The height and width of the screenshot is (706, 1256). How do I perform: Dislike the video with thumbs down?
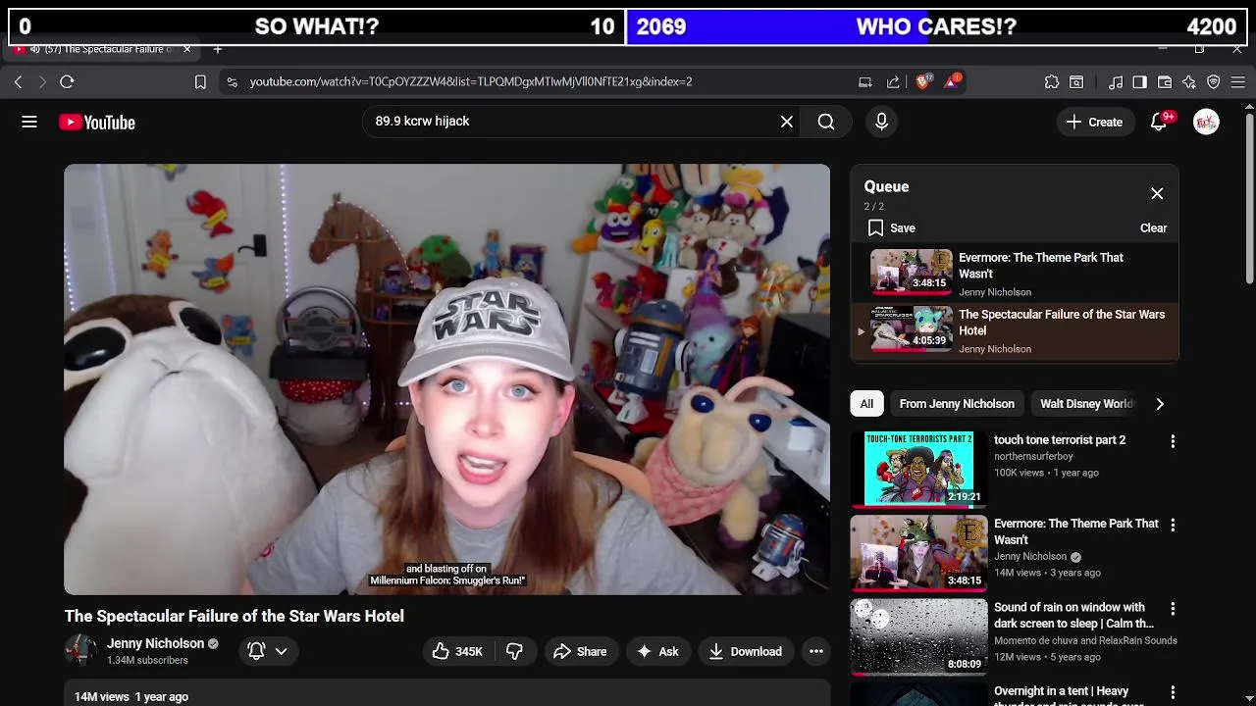(x=514, y=651)
